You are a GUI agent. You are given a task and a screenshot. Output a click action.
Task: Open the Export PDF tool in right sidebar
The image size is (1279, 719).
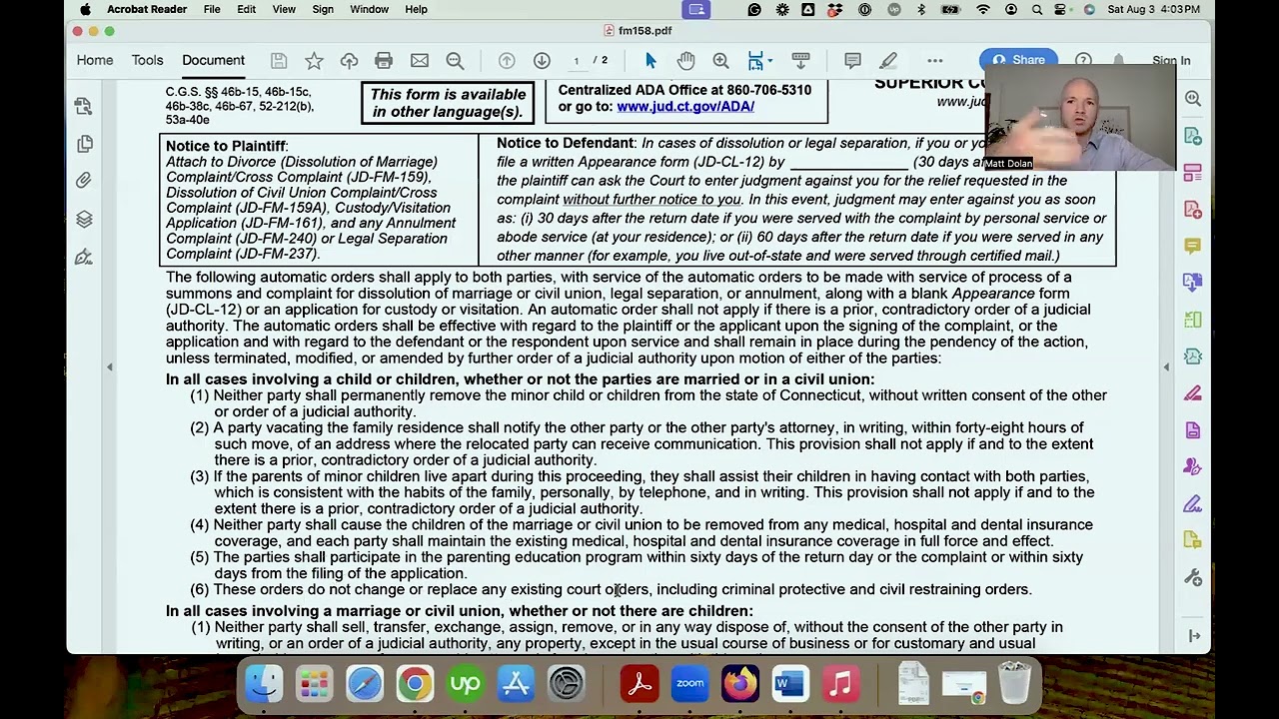1192,136
